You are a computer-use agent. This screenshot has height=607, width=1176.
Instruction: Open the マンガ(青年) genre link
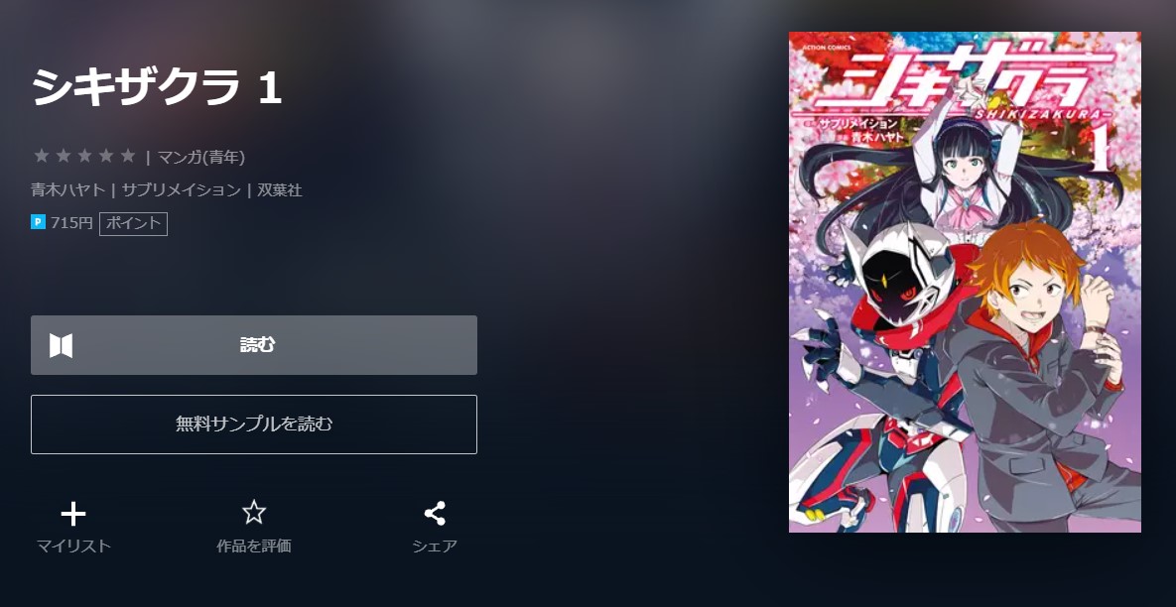(201, 158)
